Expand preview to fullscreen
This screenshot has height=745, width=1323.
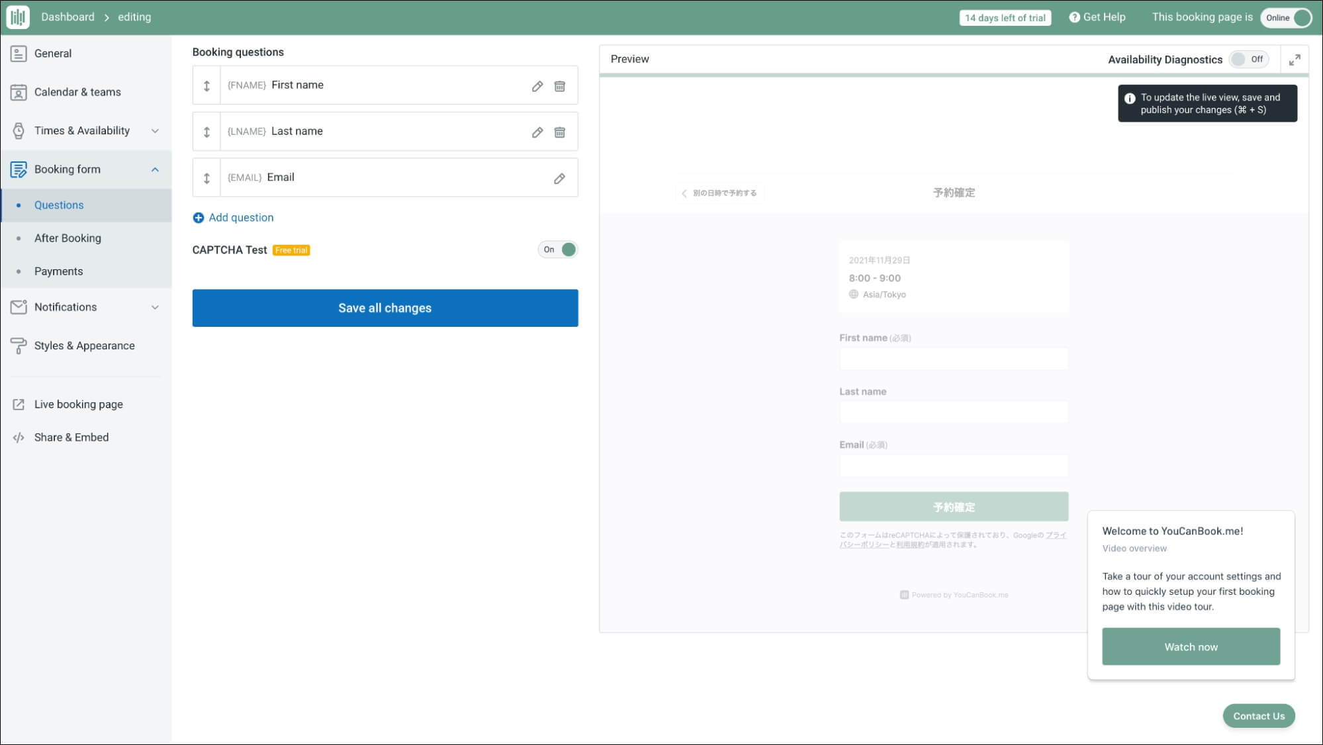coord(1295,60)
